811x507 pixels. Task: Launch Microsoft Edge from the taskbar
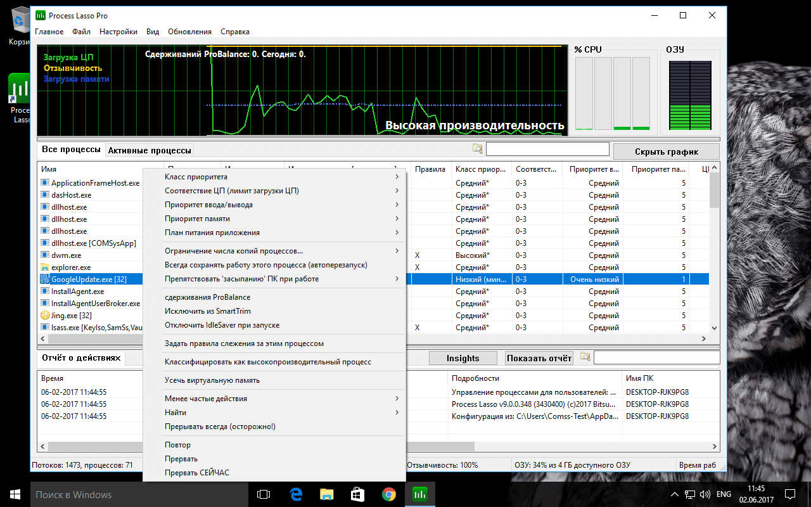(295, 494)
